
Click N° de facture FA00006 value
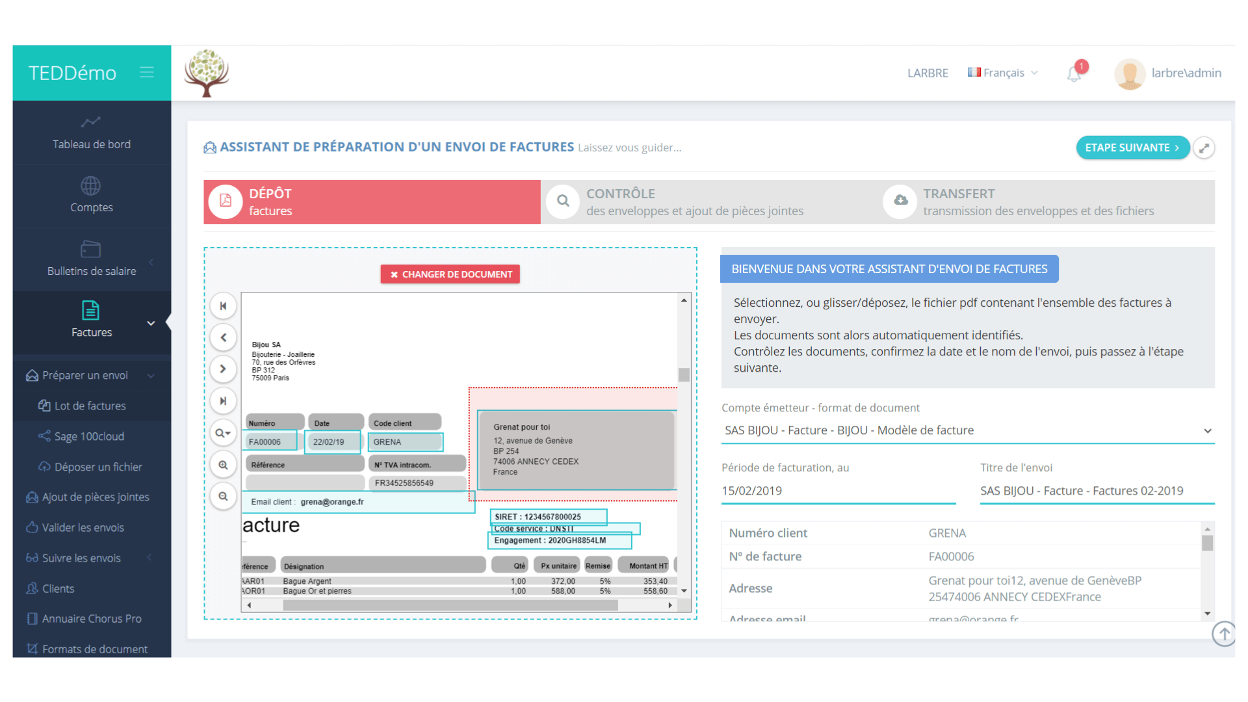click(x=951, y=556)
